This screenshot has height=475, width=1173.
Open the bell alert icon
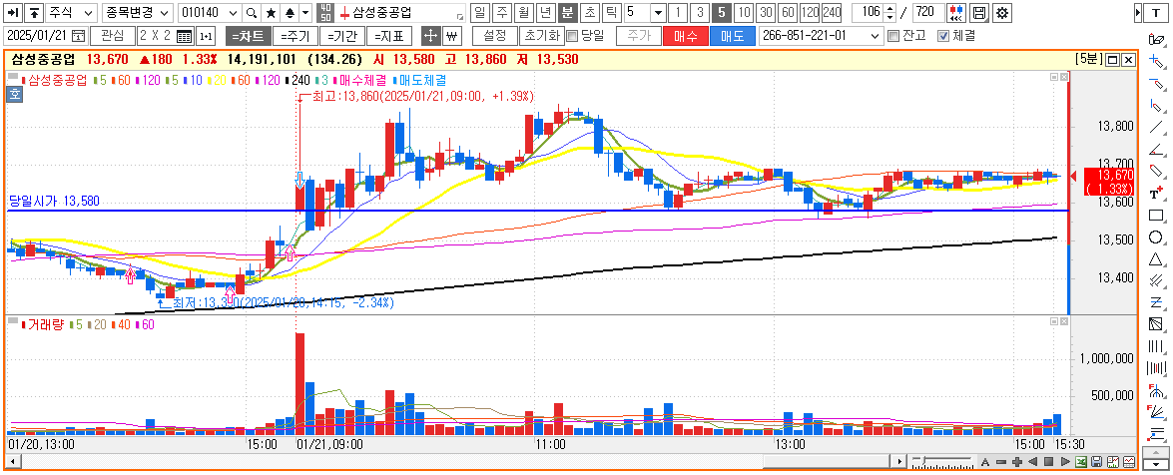[x=290, y=13]
